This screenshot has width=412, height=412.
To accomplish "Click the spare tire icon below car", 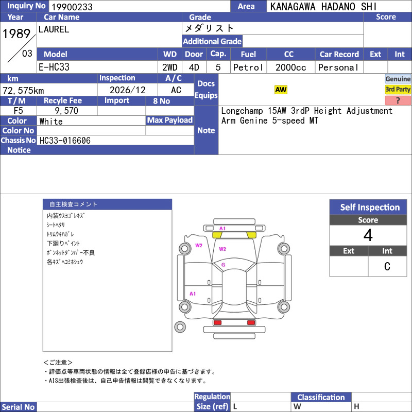I will [x=180, y=327].
